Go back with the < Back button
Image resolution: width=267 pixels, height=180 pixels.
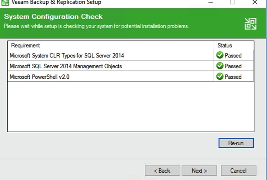point(162,170)
